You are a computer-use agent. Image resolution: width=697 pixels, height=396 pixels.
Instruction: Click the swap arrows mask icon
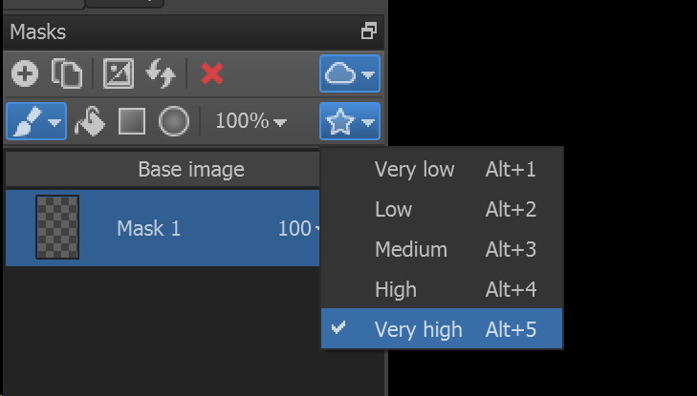161,73
